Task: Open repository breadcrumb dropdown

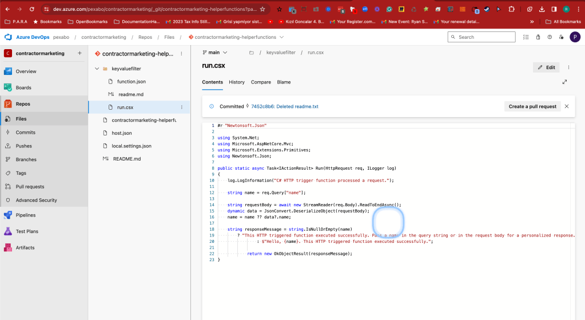Action: pyautogui.click(x=282, y=37)
